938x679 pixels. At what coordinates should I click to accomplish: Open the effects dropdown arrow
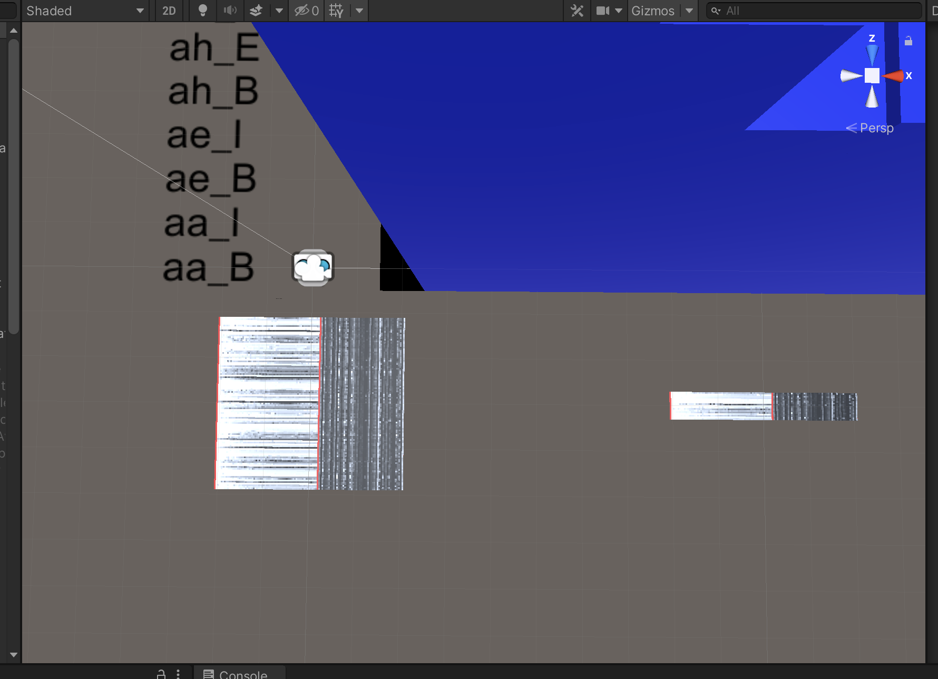pos(279,11)
